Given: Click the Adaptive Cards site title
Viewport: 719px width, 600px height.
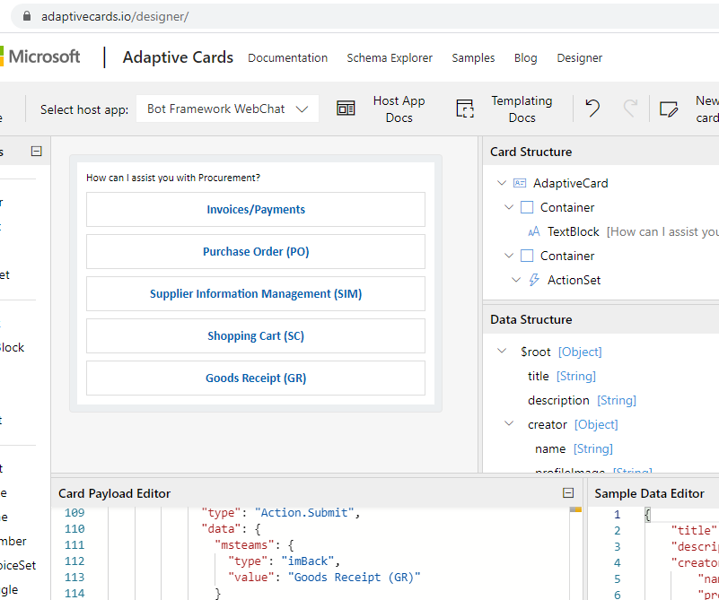Looking at the screenshot, I should (178, 57).
